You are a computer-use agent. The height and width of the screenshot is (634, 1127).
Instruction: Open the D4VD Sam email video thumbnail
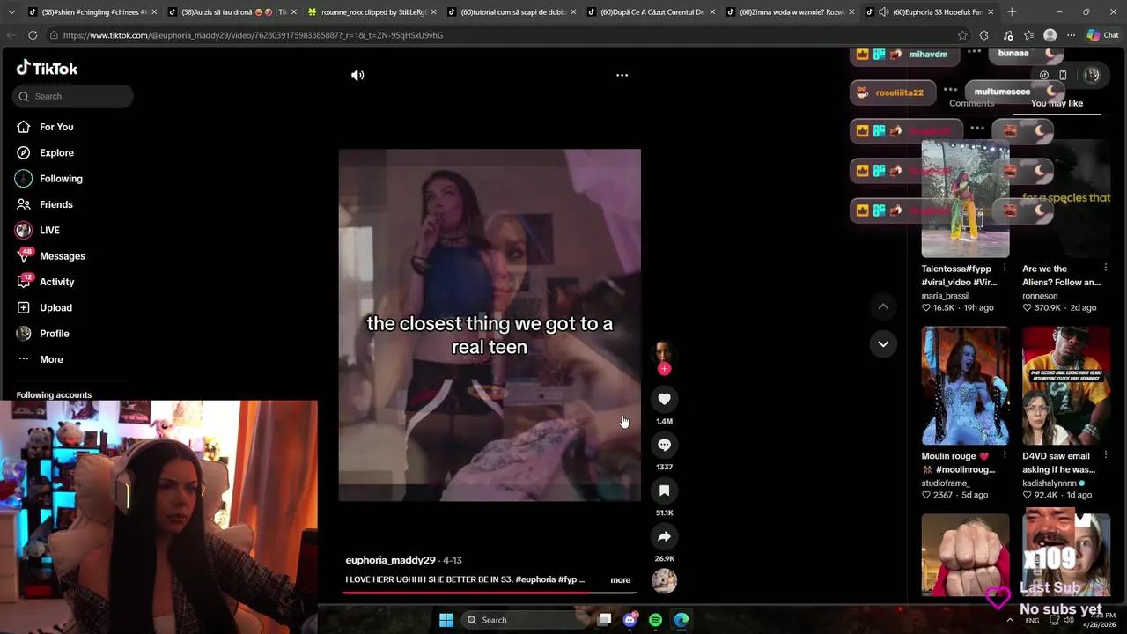pyautogui.click(x=1066, y=386)
